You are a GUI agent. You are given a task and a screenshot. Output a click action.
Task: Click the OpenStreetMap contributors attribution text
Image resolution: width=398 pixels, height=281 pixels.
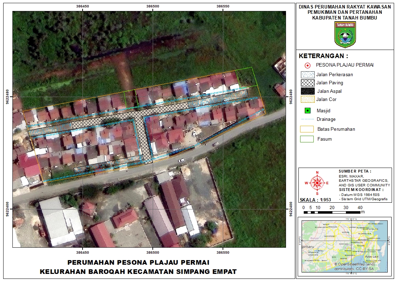click(355, 266)
